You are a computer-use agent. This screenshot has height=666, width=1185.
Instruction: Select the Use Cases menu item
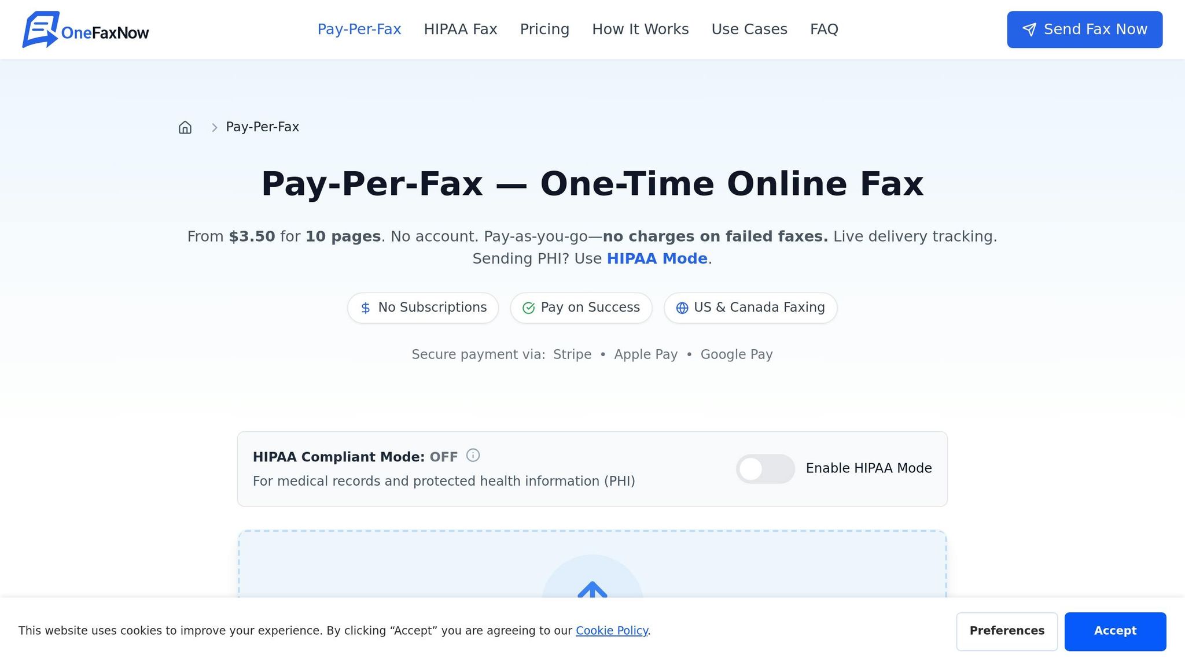[750, 29]
